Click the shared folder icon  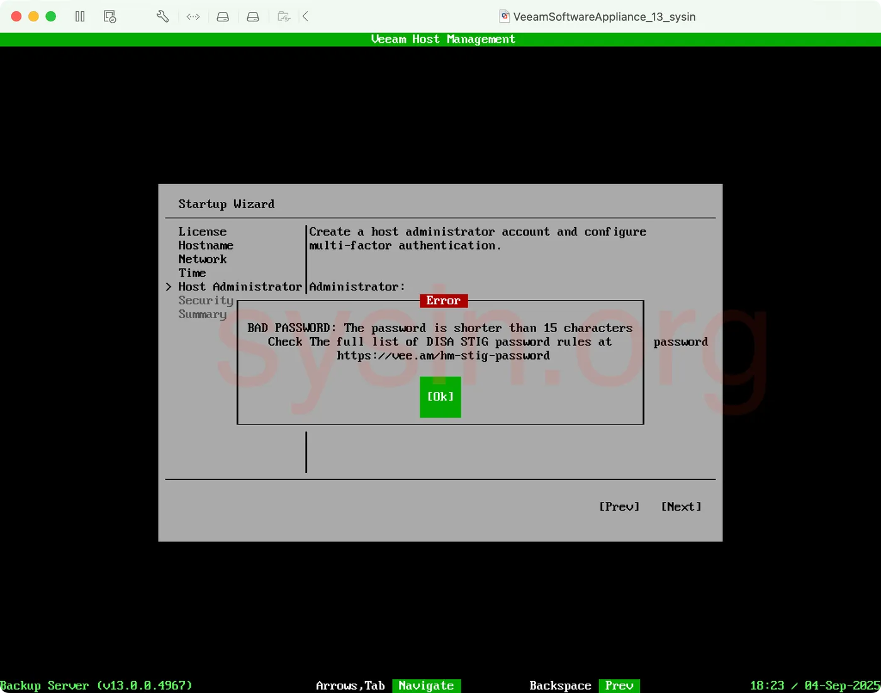click(x=284, y=17)
